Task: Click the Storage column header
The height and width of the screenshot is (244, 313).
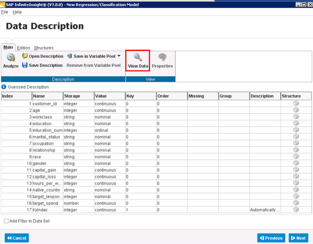Action: 79,96
